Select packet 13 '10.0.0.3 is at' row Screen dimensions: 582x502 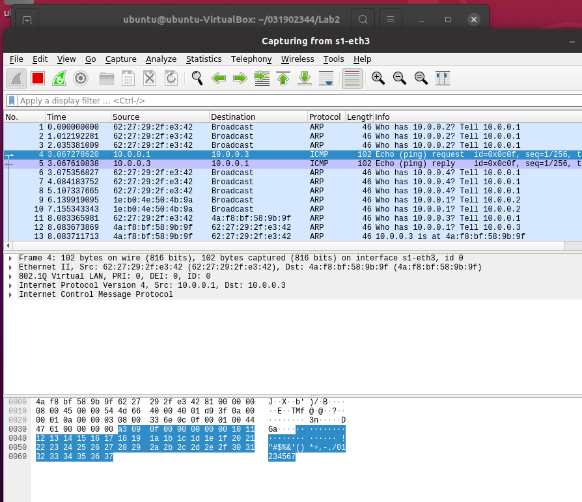(293, 236)
